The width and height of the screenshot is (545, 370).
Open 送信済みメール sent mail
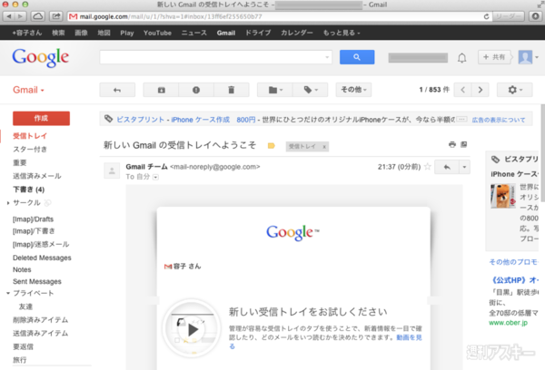[37, 176]
